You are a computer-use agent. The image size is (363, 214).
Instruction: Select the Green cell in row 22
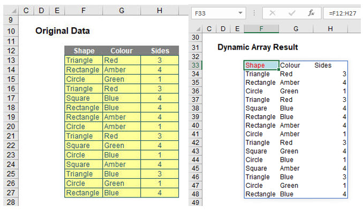121,145
